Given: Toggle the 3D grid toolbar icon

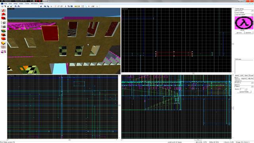Looking at the screenshot, I should [x=5, y=6].
